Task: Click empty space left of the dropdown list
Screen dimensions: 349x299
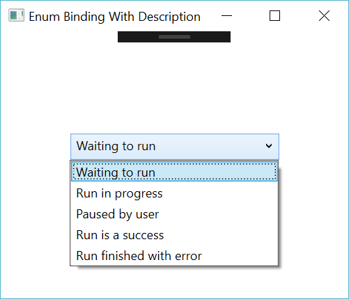Action: pos(35,209)
